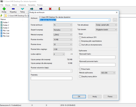Click the yellow info toolbar icon
The image size is (136, 107).
click(59, 9)
